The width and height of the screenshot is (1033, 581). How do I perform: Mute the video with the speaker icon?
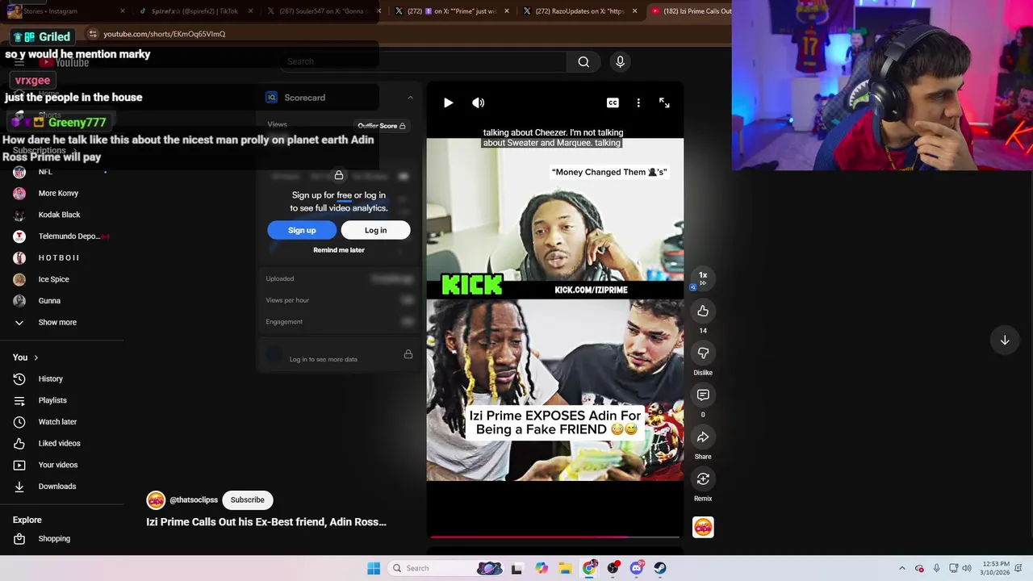click(x=479, y=102)
